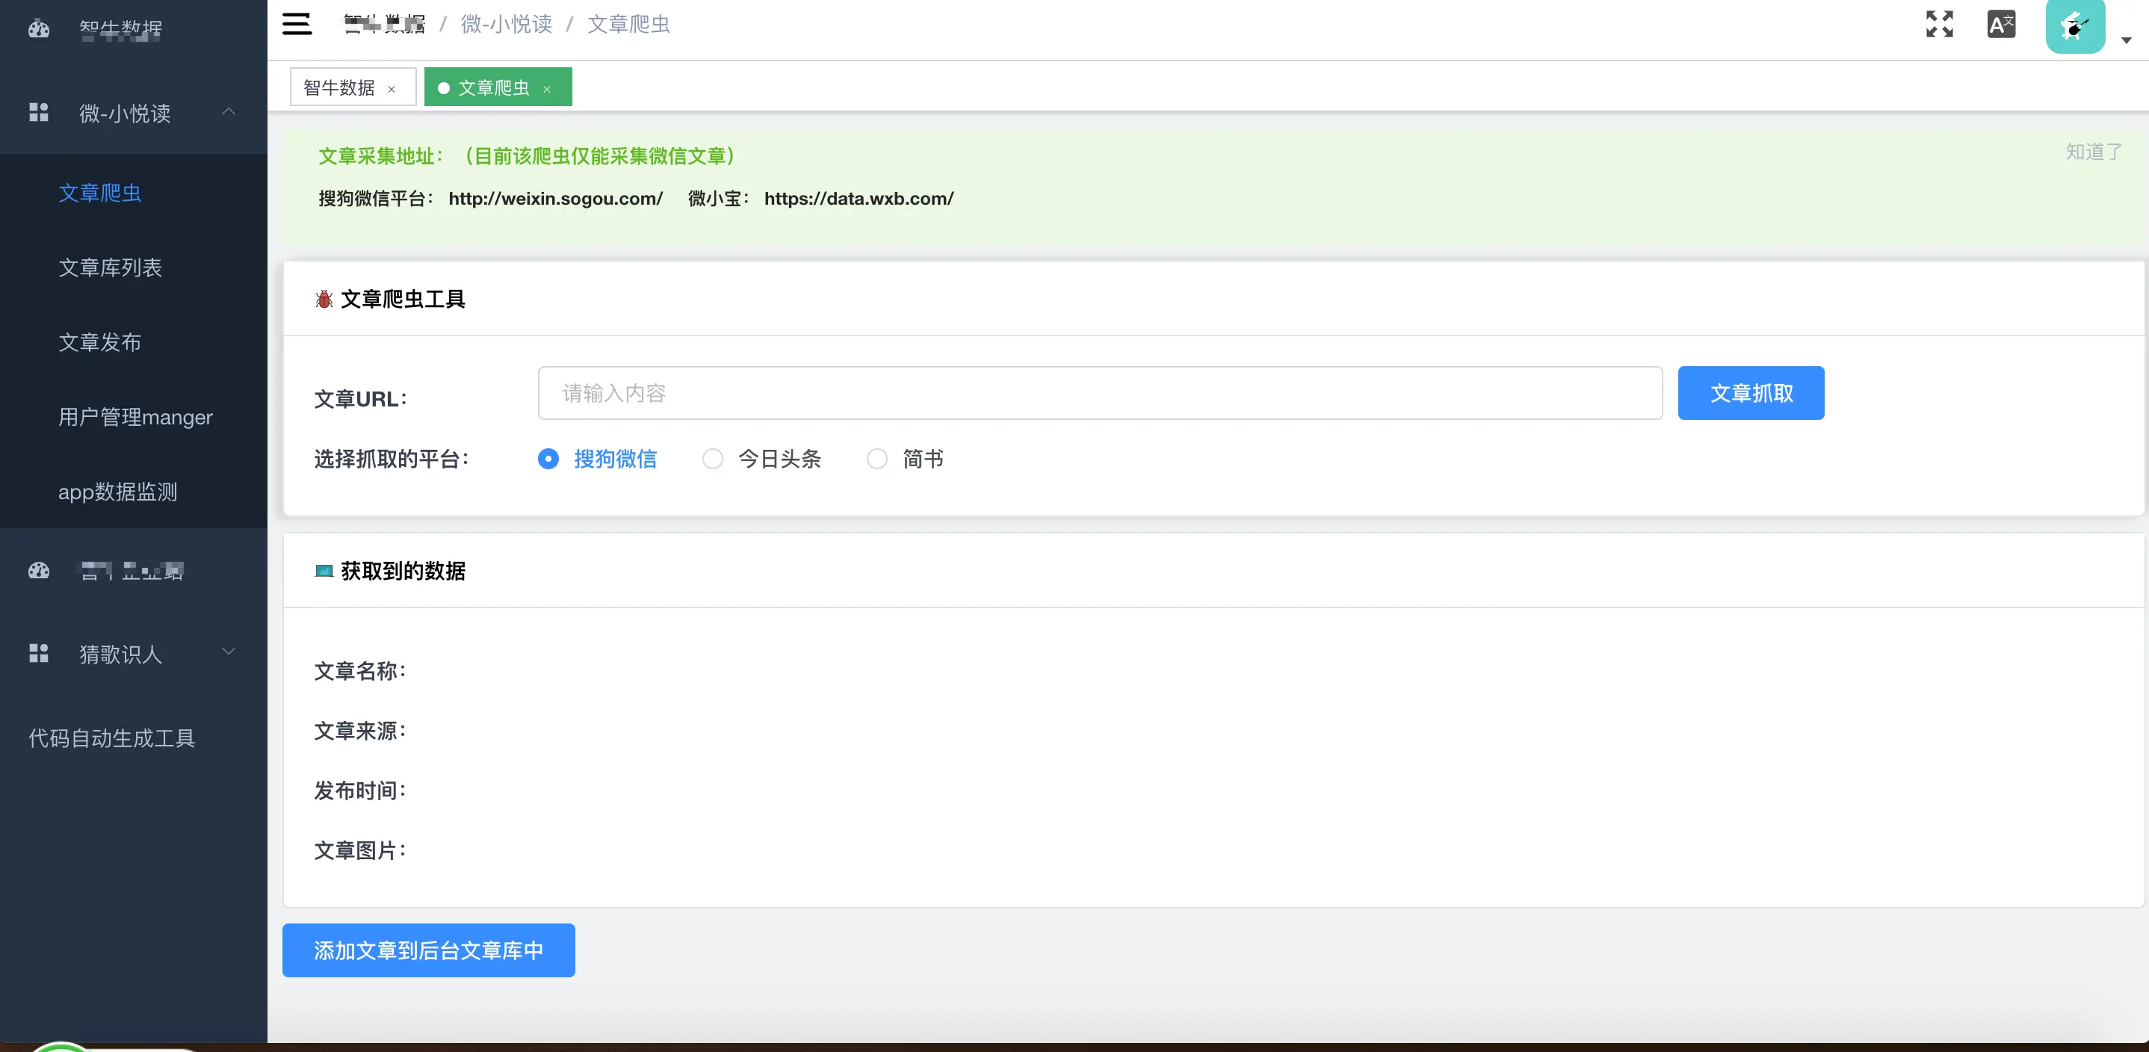Close the 智牛数据 tab with its x
This screenshot has width=2149, height=1052.
[392, 89]
